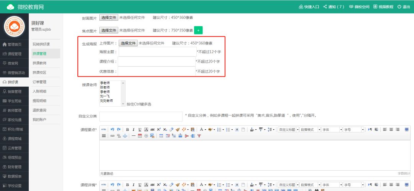The image size is (414, 191).
Task: Open 课程管理 in left sidebar
Action: point(14,54)
